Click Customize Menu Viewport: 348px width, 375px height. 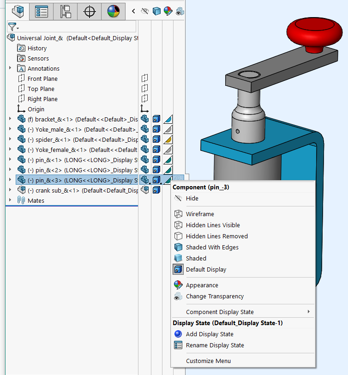point(243,361)
